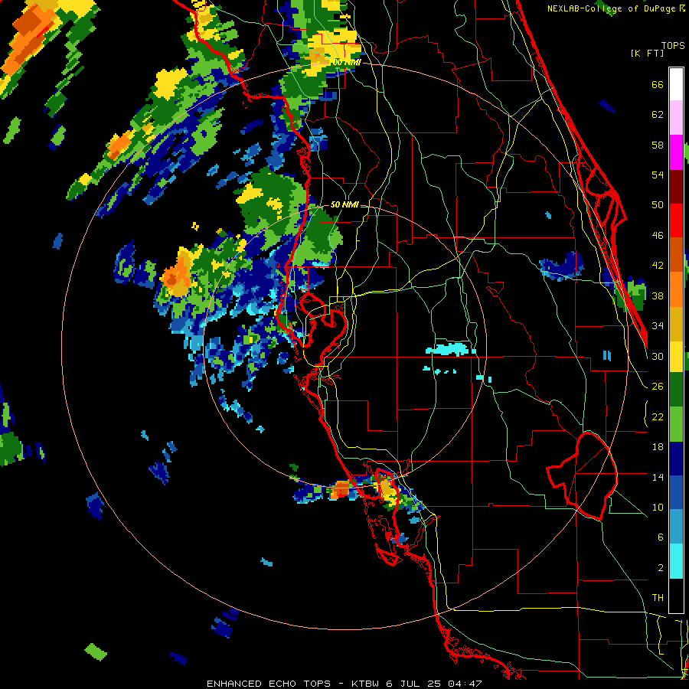Select the light green legend swatch

click(676, 423)
